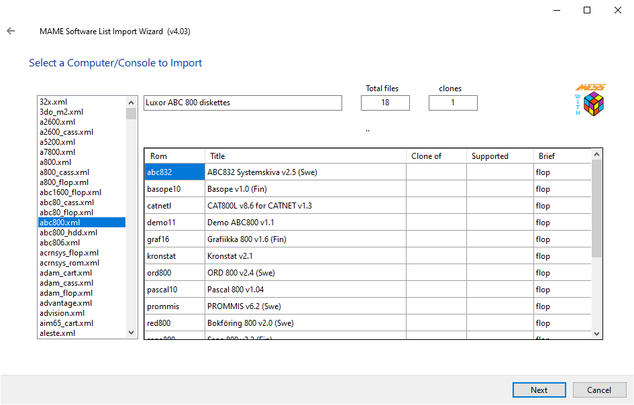Image resolution: width=634 pixels, height=405 pixels.
Task: Select the demo11 rom cell
Action: click(174, 223)
